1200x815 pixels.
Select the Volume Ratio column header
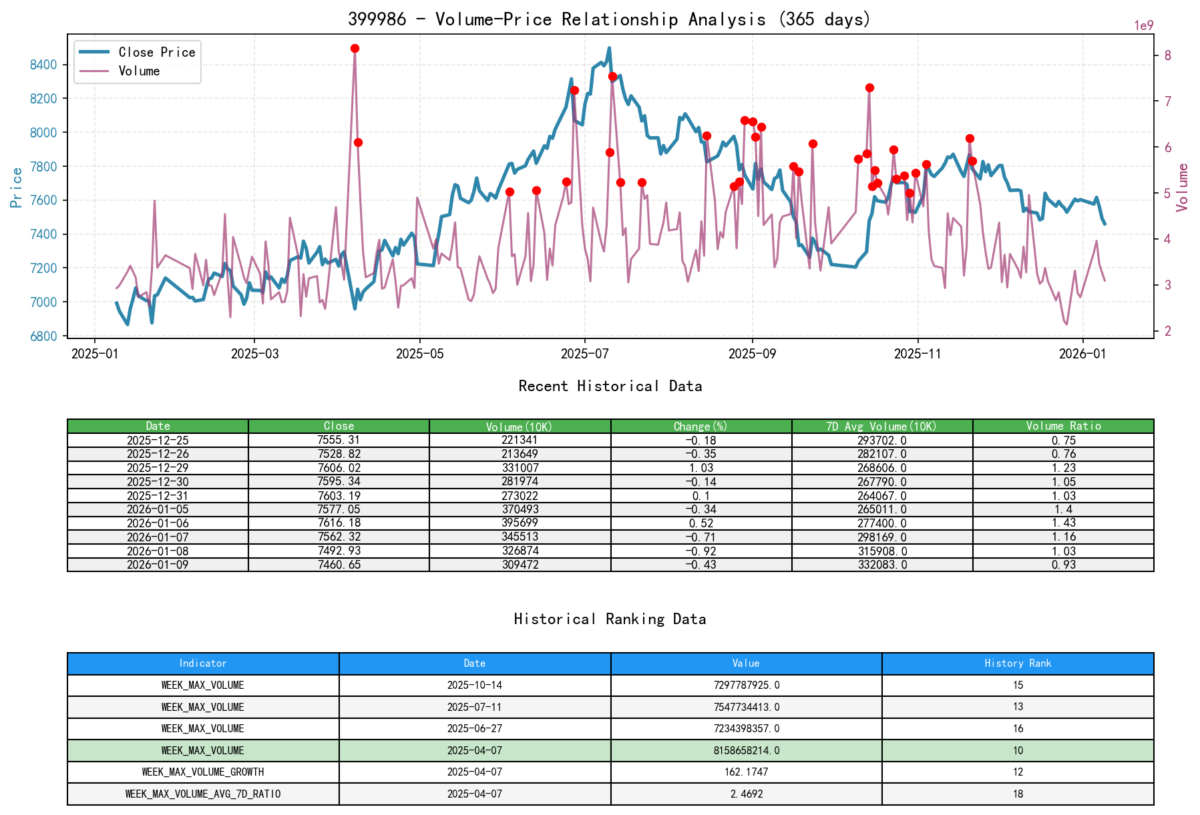pos(1064,426)
